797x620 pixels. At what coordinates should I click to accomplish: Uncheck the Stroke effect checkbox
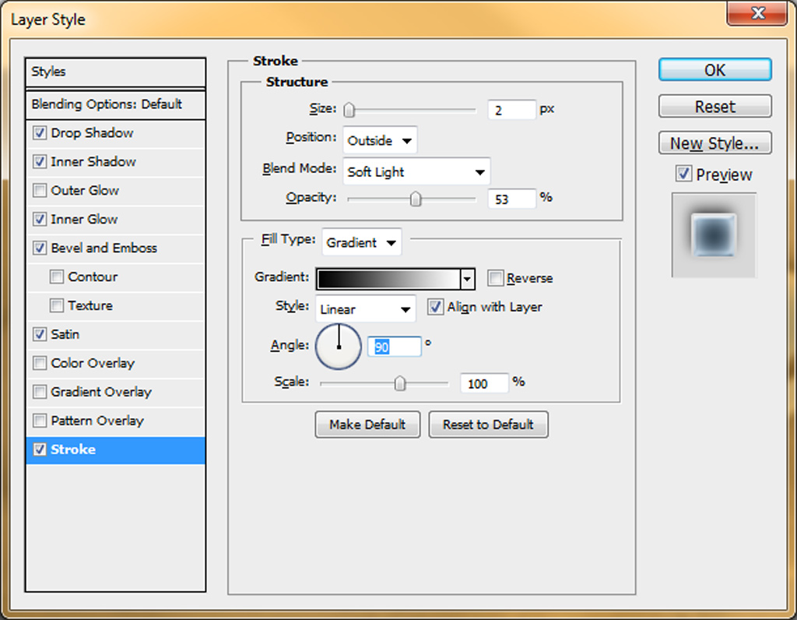click(40, 449)
